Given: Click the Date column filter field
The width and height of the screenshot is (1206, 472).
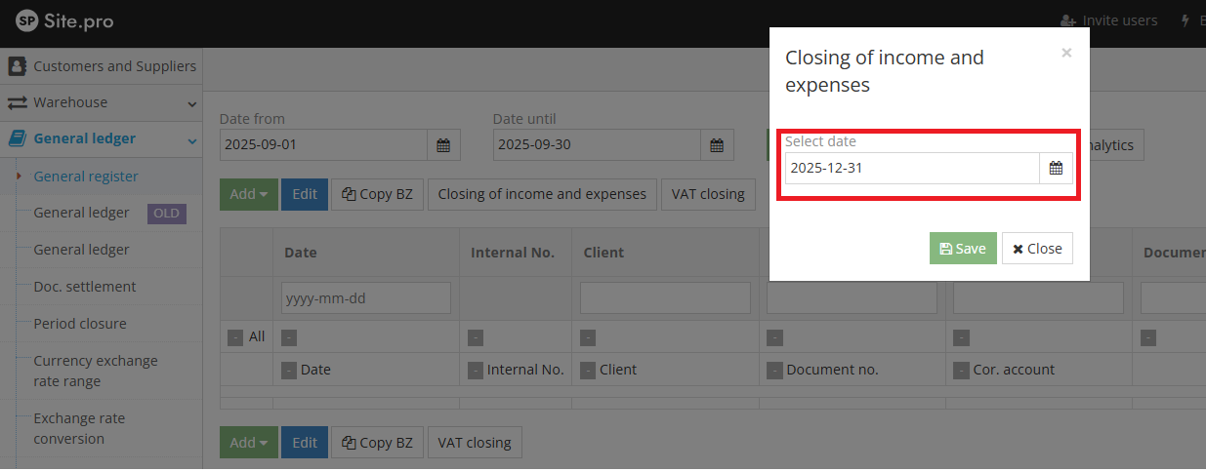Looking at the screenshot, I should [x=366, y=298].
